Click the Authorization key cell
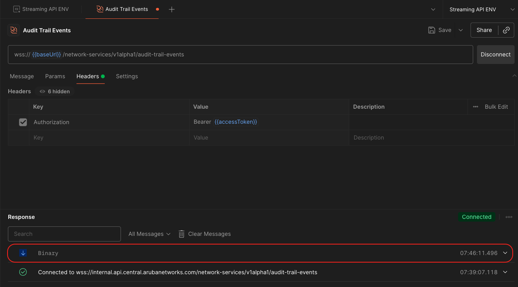This screenshot has height=287, width=518. tap(109, 122)
